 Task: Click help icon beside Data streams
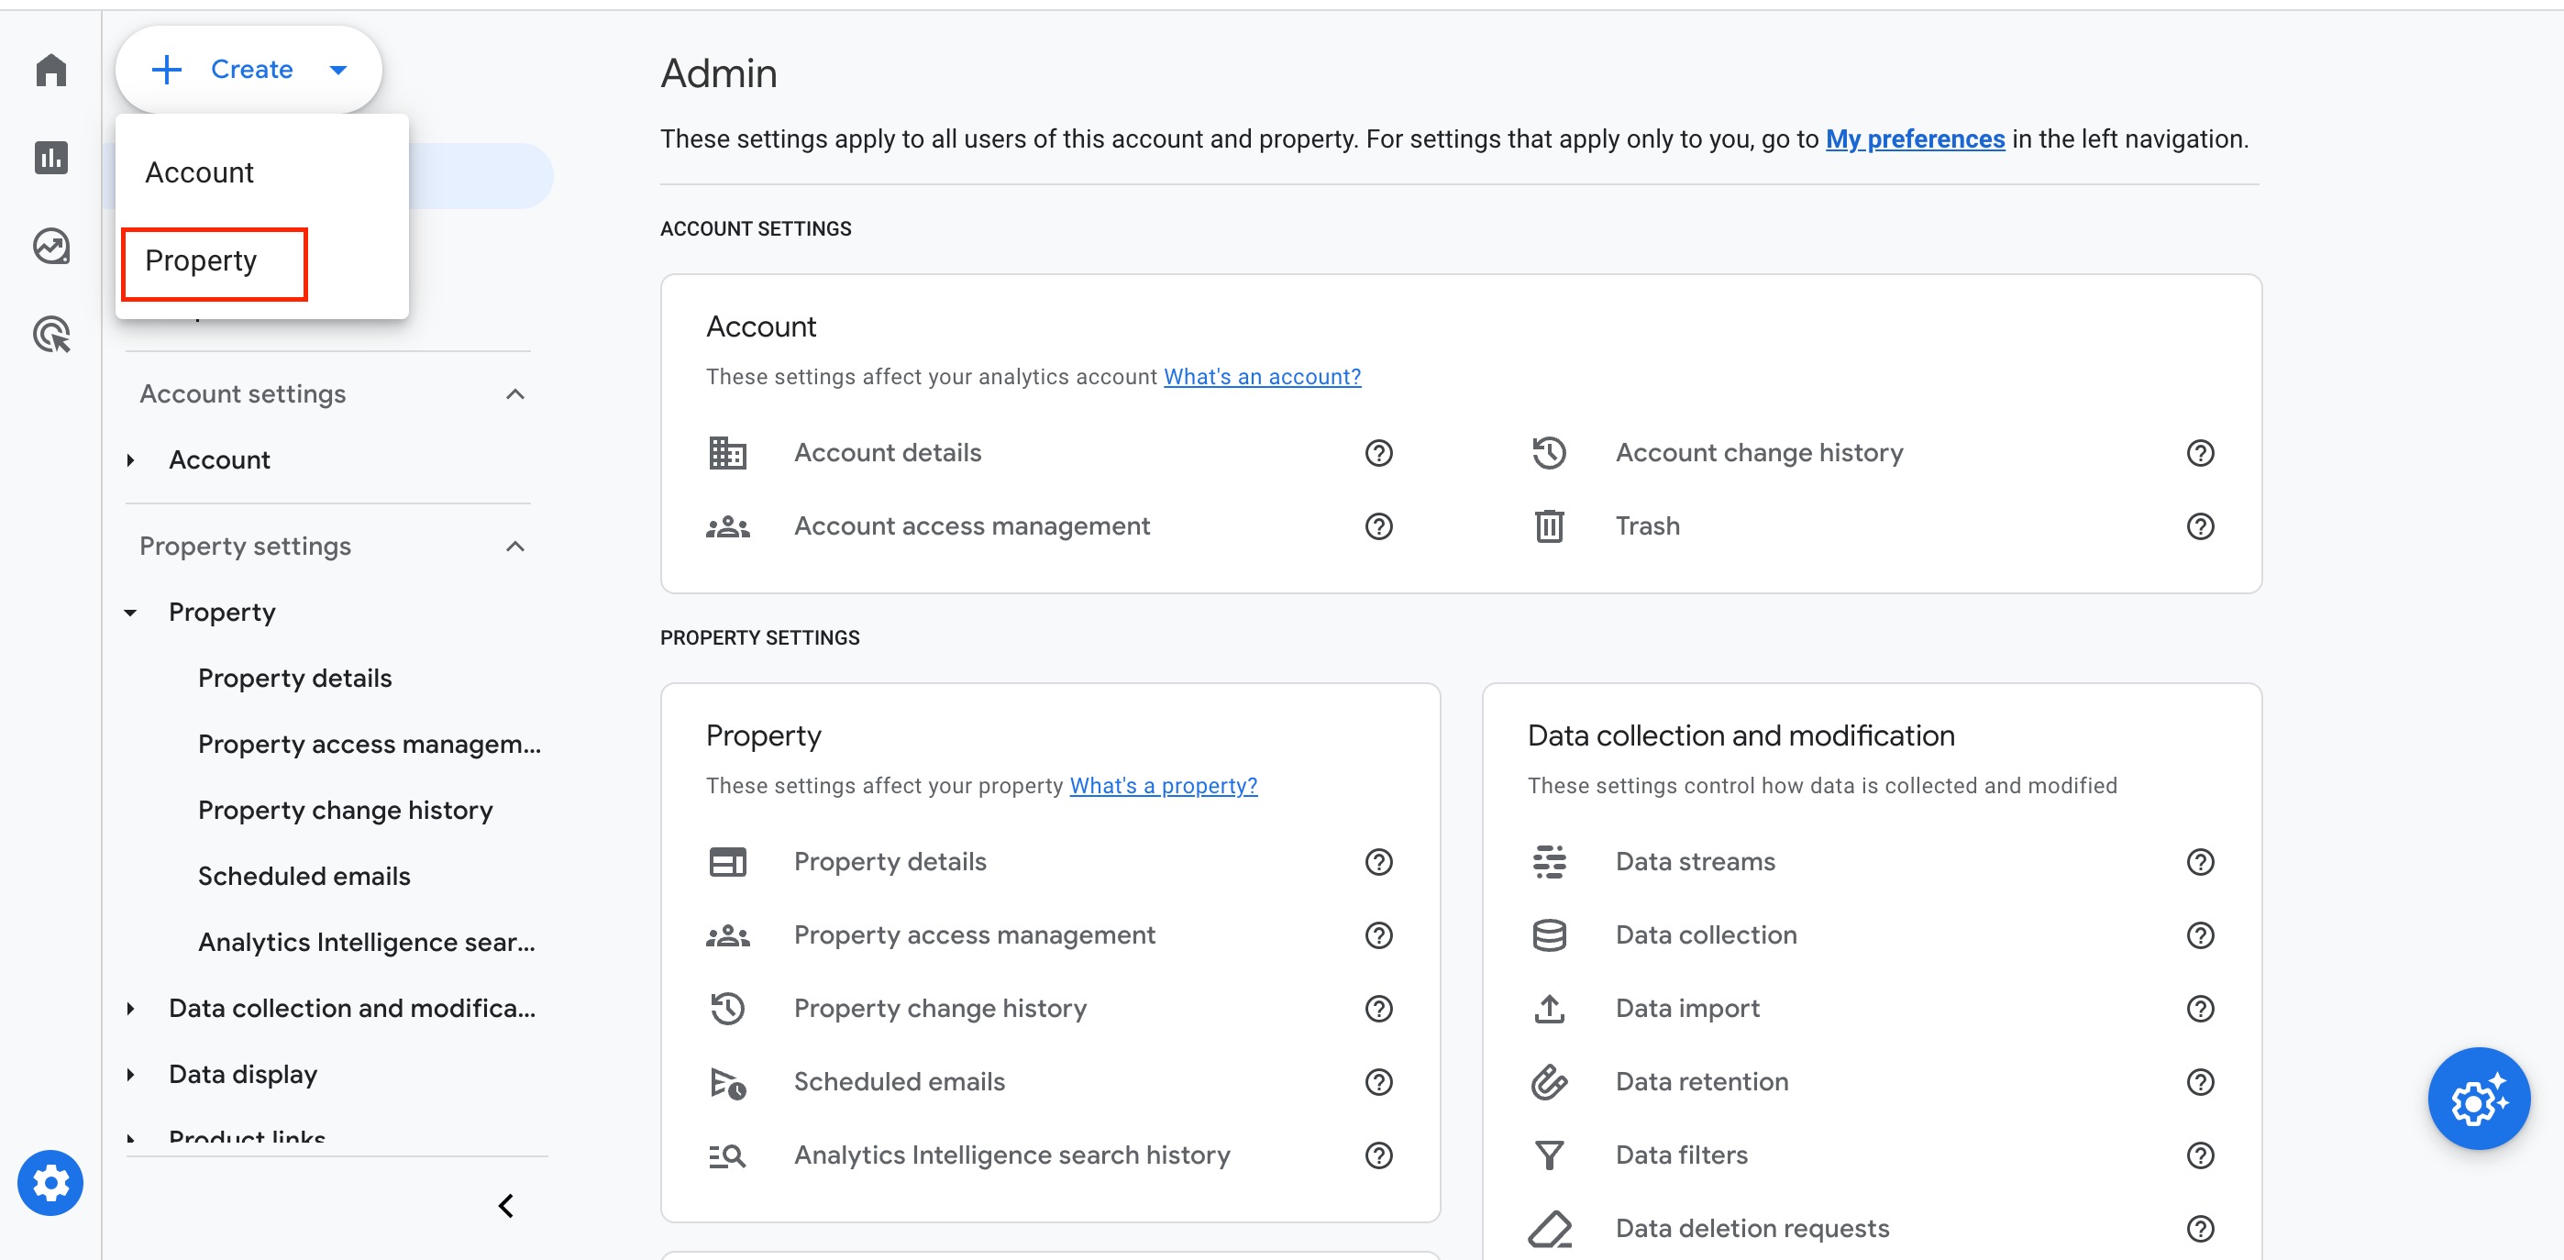pos(2199,862)
